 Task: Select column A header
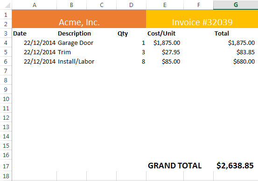pyautogui.click(x=35, y=5)
